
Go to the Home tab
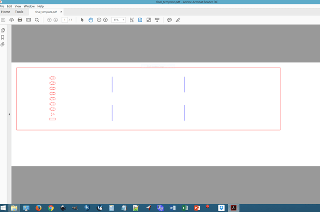pyautogui.click(x=6, y=12)
